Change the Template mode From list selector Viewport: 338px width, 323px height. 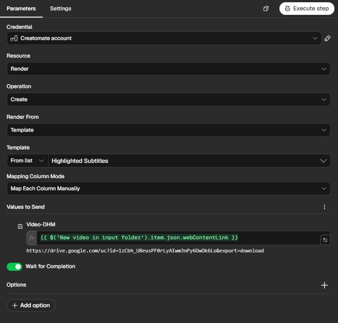coord(27,161)
